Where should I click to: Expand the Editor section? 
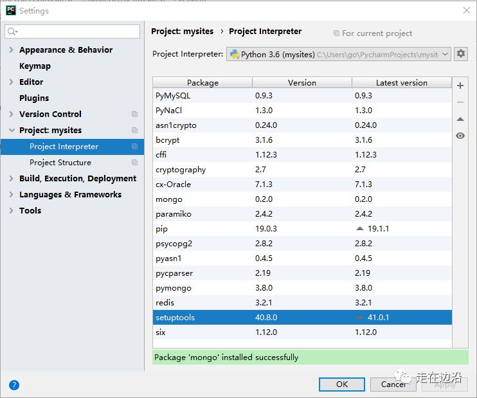(x=12, y=82)
